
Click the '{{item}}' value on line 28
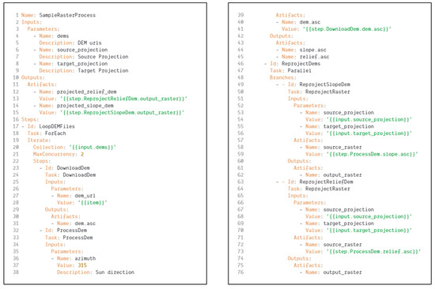[x=93, y=203]
